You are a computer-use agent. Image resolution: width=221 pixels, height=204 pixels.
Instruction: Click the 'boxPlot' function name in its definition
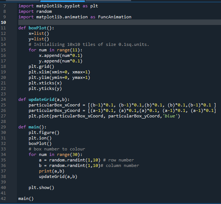38,28
